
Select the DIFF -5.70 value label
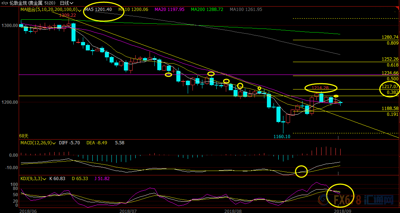[69, 143]
